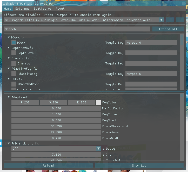Open the About tab
The height and width of the screenshot is (172, 188).
coord(60,9)
